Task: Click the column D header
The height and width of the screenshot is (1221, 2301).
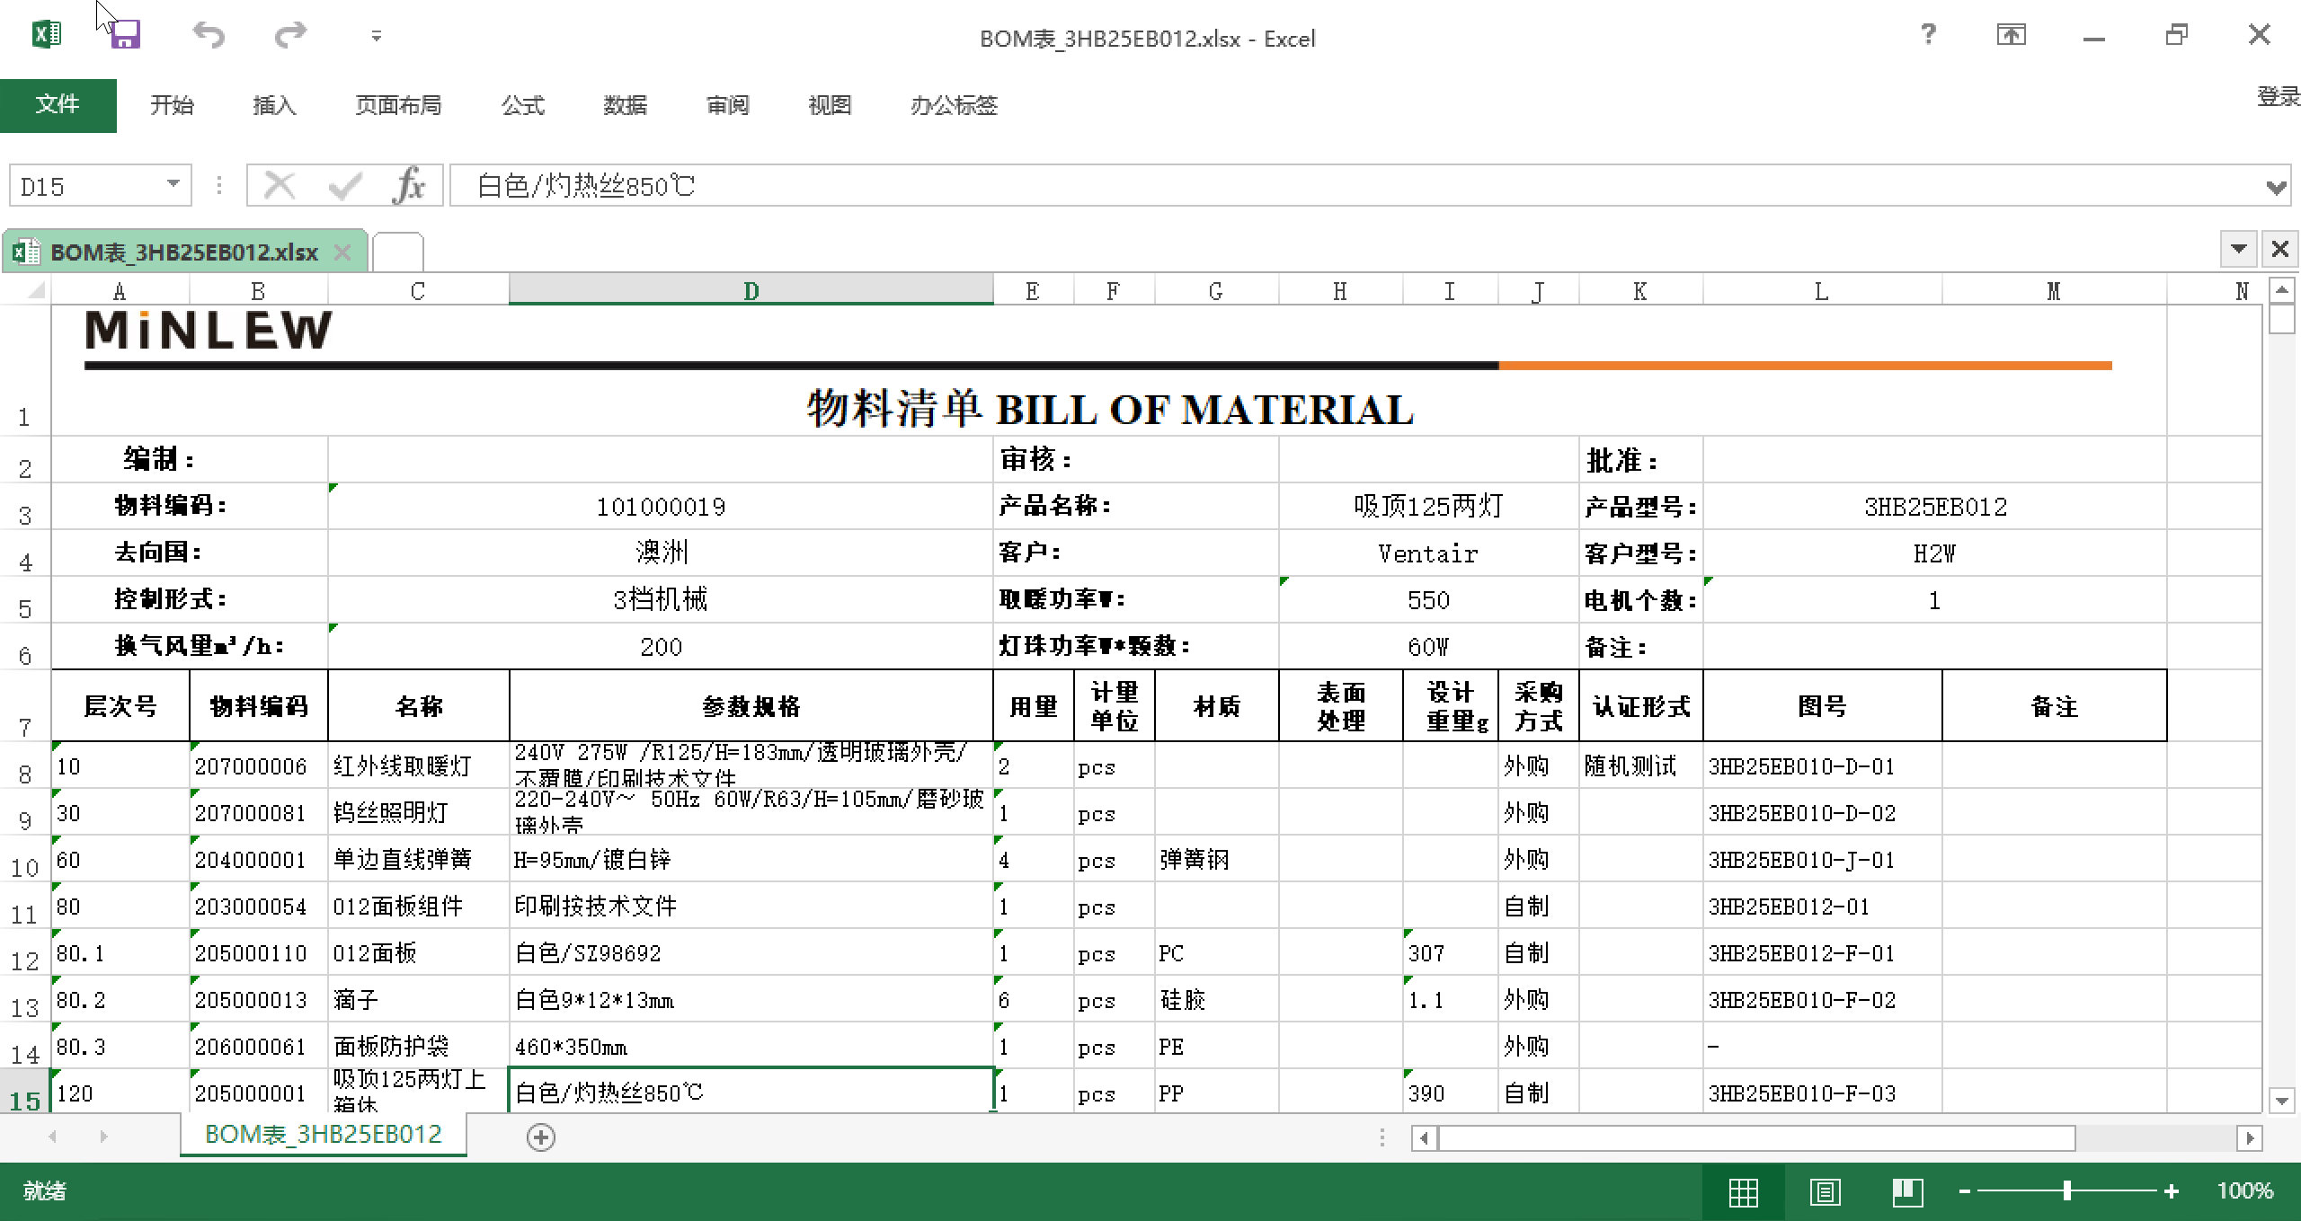Action: tap(751, 291)
